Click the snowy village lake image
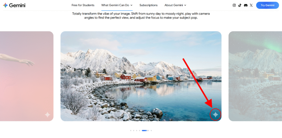 (141, 76)
